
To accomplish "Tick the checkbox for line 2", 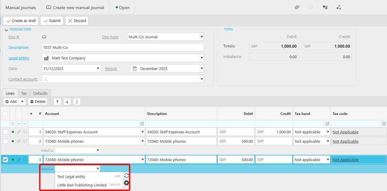I will click(x=5, y=141).
